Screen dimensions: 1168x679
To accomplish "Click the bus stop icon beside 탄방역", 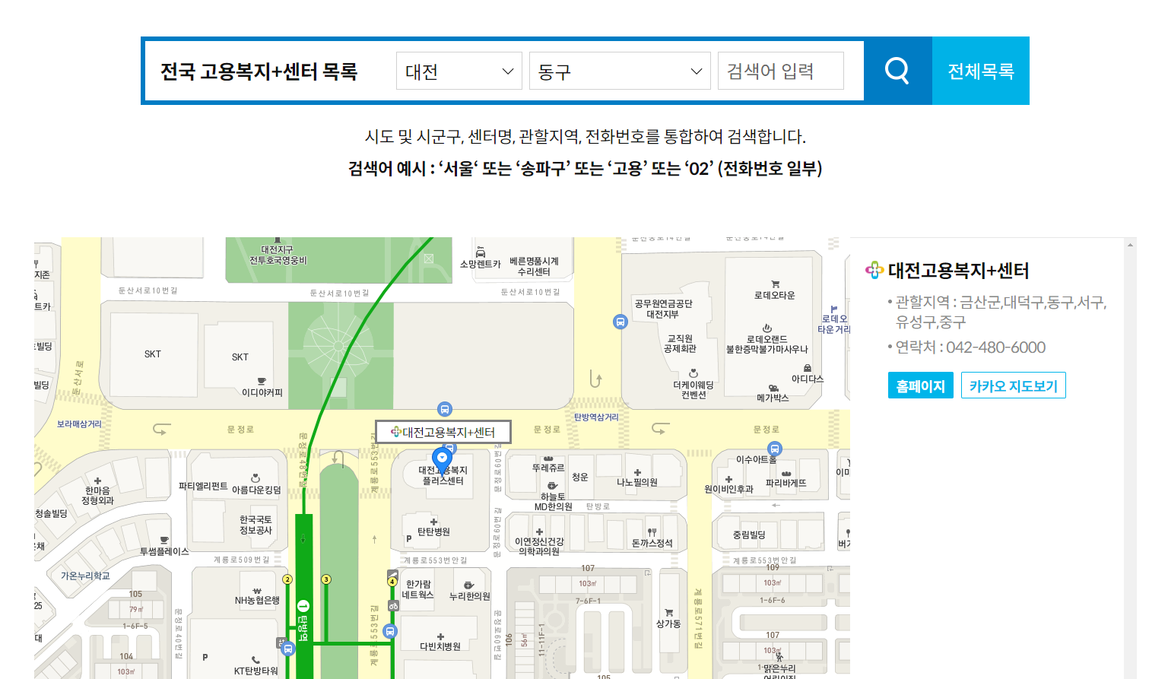I will (x=287, y=649).
